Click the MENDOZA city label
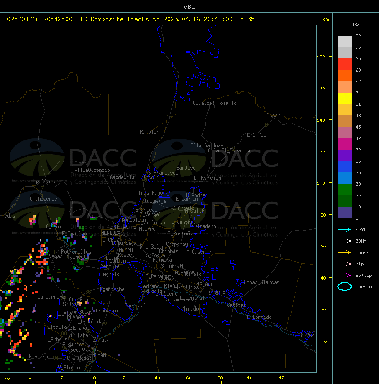Viewport: 379px width, 384px height. (x=111, y=233)
